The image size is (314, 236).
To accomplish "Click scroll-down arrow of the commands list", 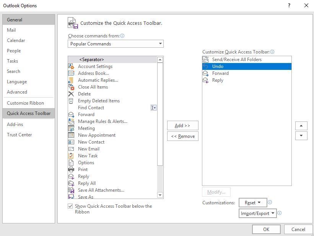I will (160, 195).
